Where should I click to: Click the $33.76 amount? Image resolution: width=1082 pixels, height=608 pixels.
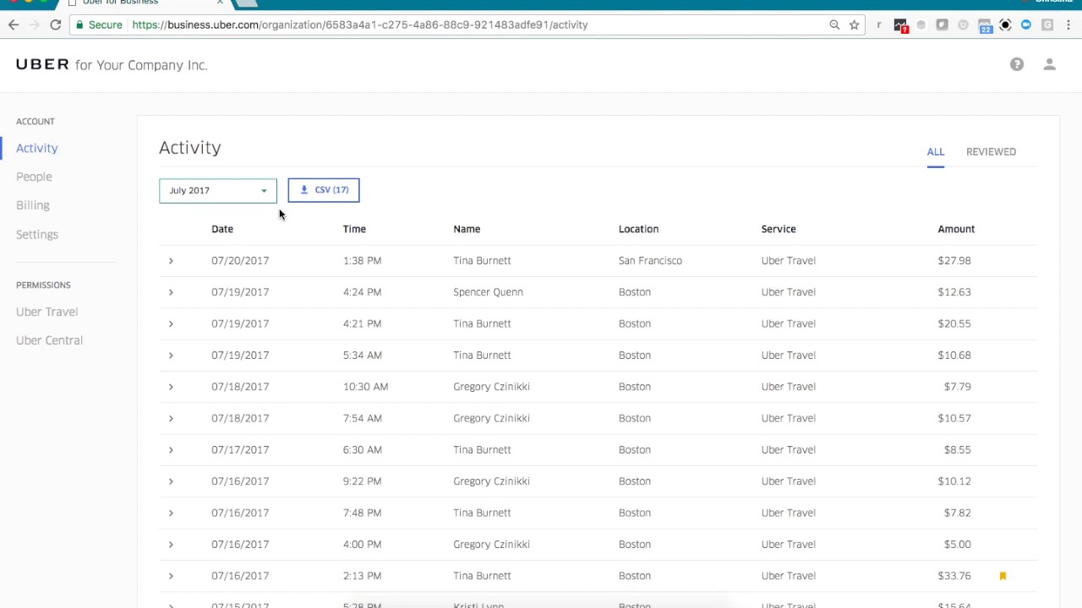tap(954, 576)
